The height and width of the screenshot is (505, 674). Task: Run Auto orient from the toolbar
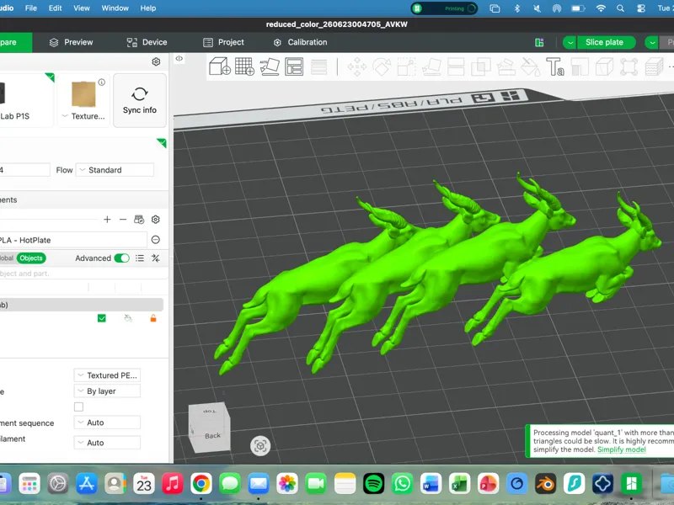[270, 66]
